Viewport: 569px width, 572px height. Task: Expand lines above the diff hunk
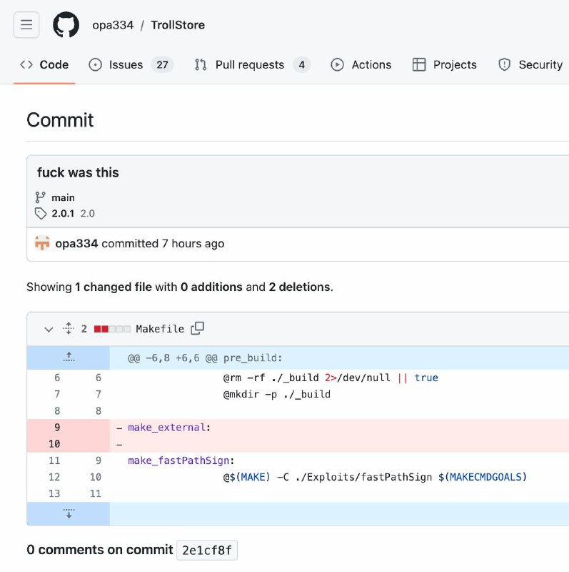pos(69,357)
